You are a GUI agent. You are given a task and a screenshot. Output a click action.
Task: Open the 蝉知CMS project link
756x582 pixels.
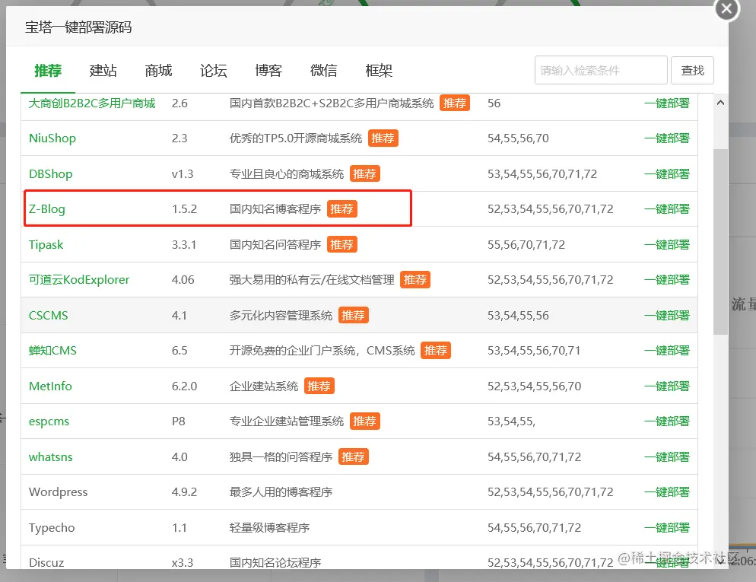[52, 351]
